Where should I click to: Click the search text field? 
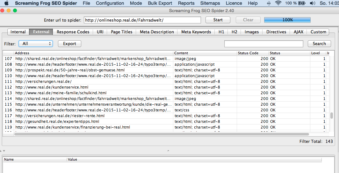coord(264,43)
